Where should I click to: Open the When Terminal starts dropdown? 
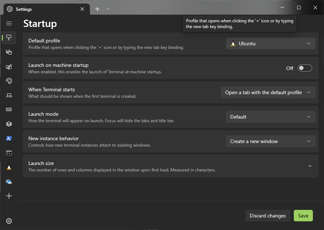coord(268,92)
